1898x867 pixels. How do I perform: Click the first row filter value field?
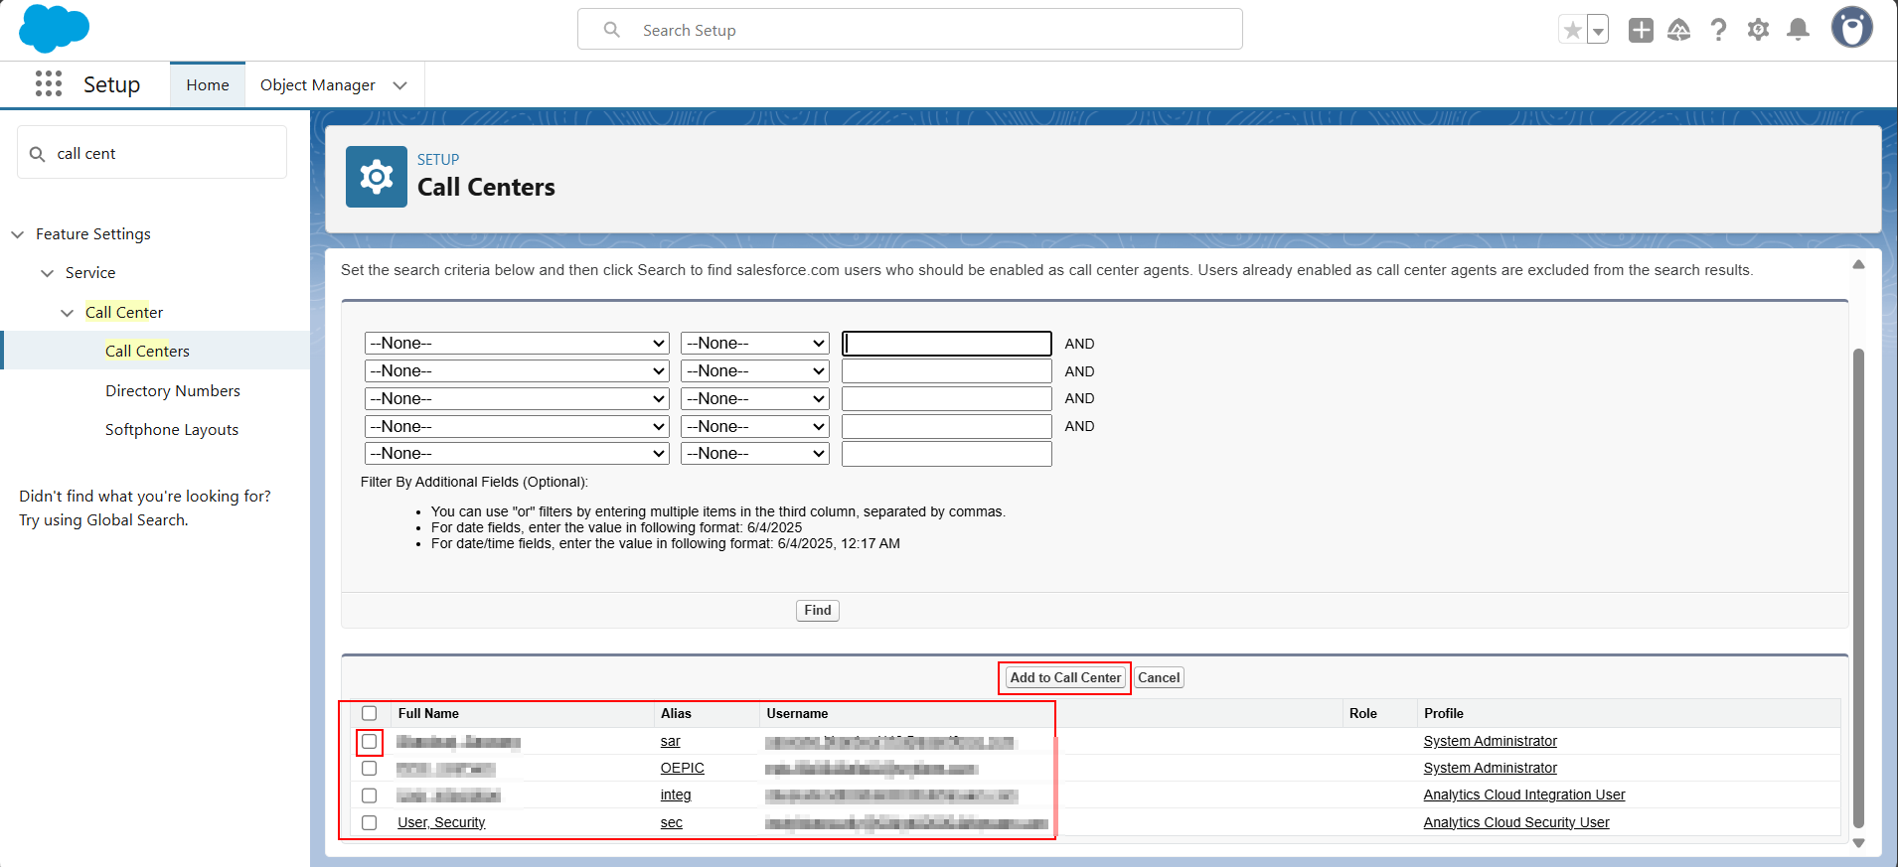[x=947, y=344]
